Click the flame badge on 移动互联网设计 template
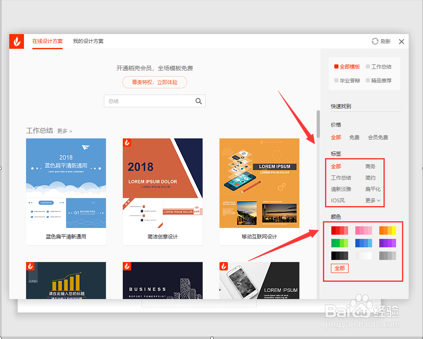 pyautogui.click(x=224, y=143)
